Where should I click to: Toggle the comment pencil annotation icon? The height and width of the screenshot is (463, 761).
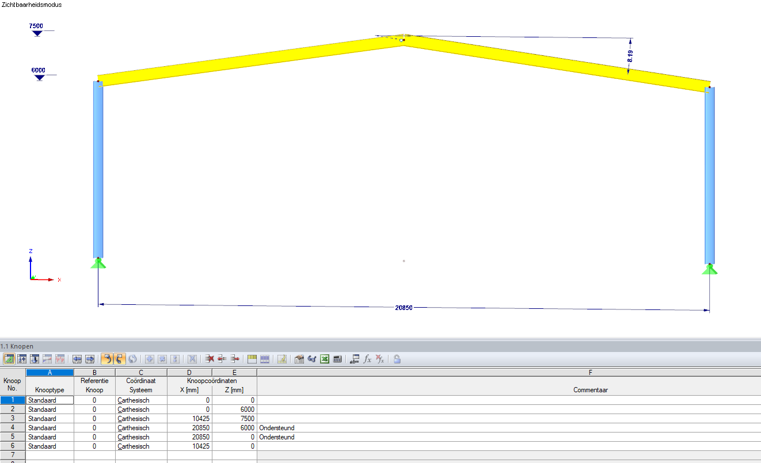(x=281, y=359)
